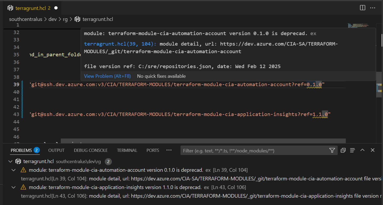This screenshot has width=383, height=205.
Task: Click the Collapse All icon in Problems panel
Action: pyautogui.click(x=343, y=150)
